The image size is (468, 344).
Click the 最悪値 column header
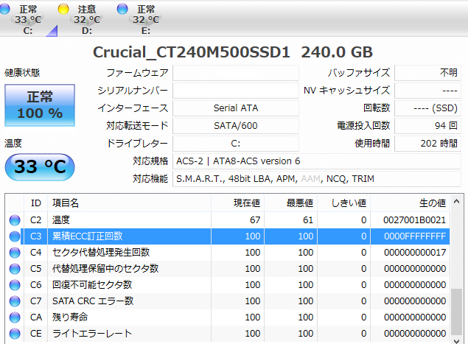coord(290,203)
